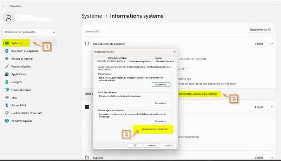The height and width of the screenshot is (161, 281).
Task: Select Paramètres système avancés tab
Action: coord(111,61)
